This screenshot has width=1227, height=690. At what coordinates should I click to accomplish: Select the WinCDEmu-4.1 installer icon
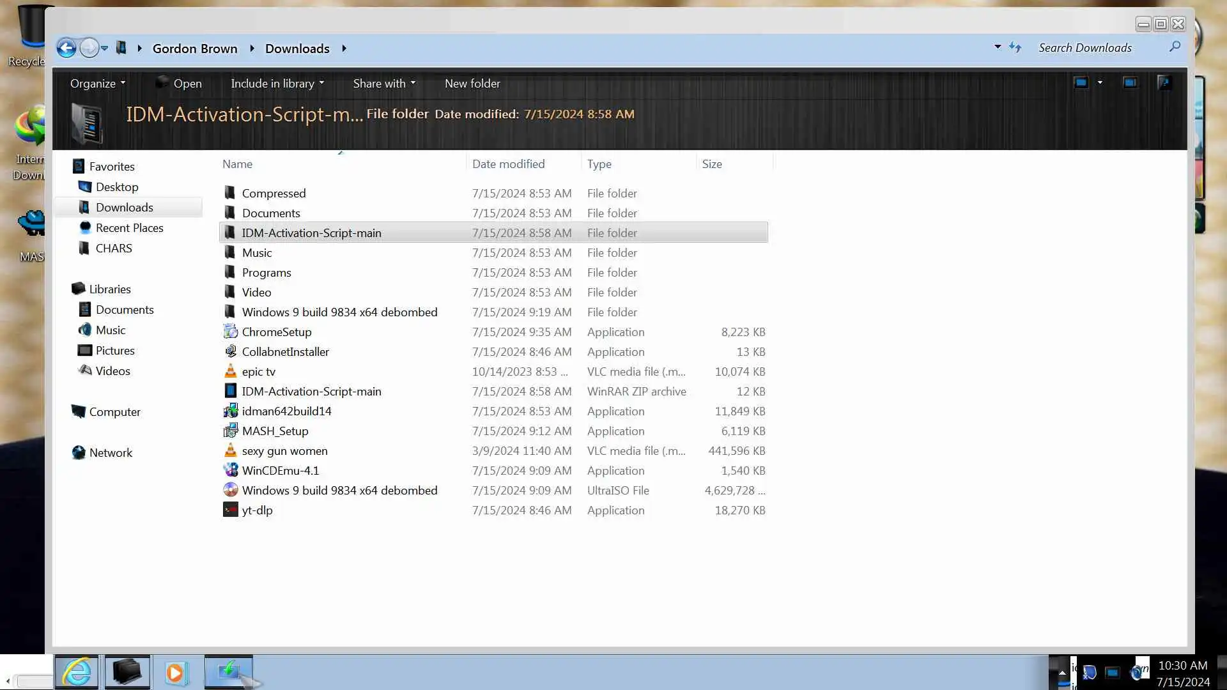click(231, 470)
